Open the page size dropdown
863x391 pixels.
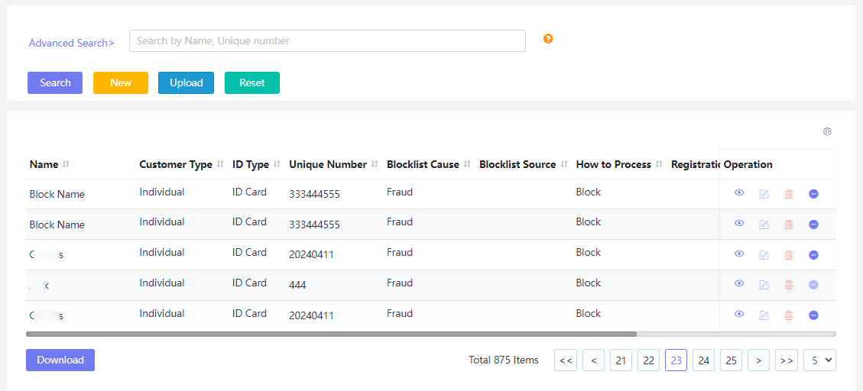[819, 360]
